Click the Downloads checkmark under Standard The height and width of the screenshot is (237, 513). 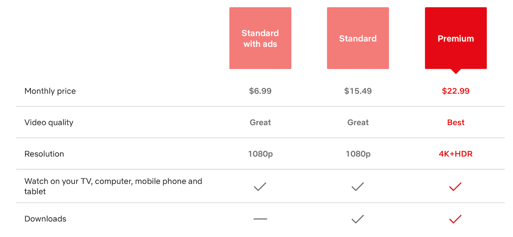click(358, 219)
